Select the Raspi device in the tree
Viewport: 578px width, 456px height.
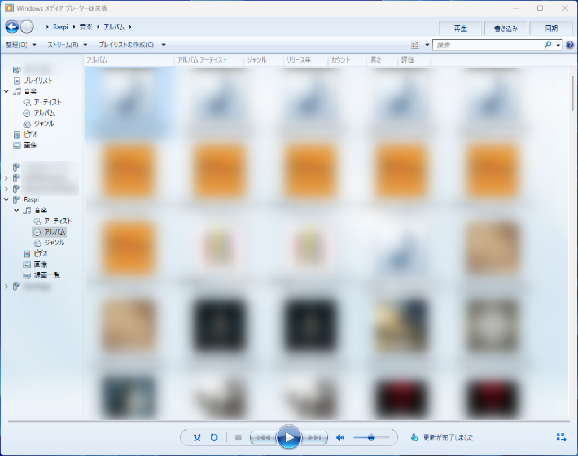click(31, 199)
